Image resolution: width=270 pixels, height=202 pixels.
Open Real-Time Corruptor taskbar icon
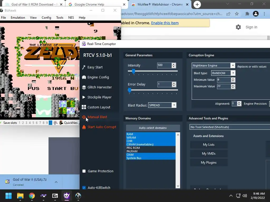coord(67,196)
